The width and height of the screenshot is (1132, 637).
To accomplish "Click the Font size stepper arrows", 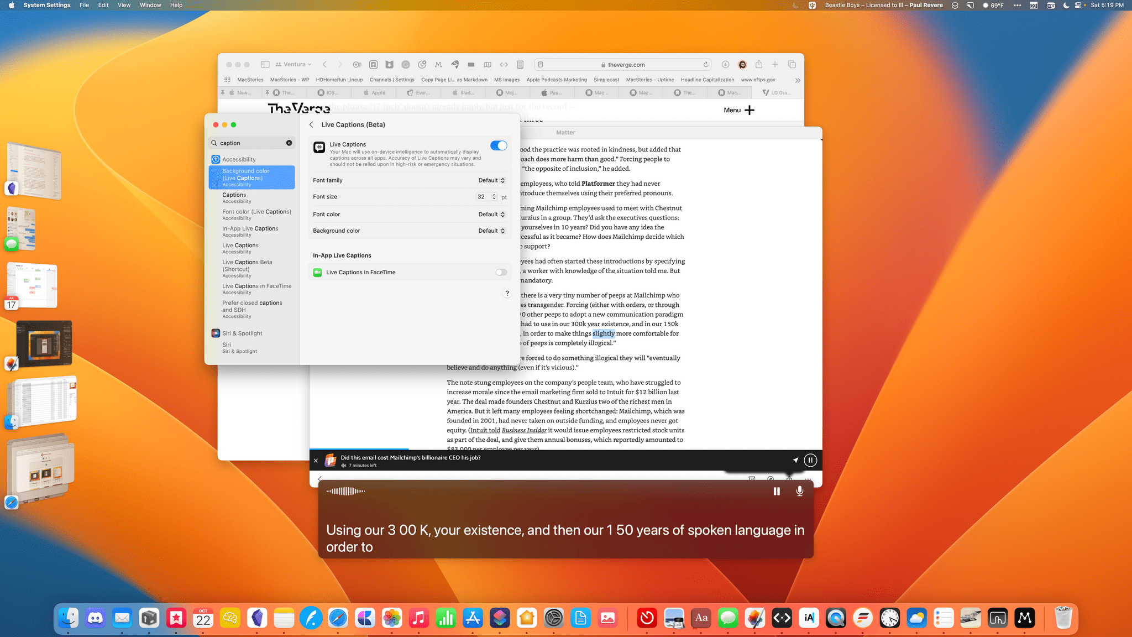I will [494, 197].
